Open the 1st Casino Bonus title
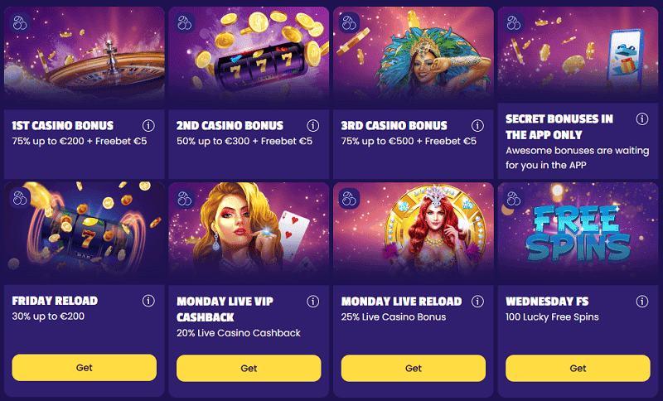This screenshot has height=401, width=663. coord(62,126)
